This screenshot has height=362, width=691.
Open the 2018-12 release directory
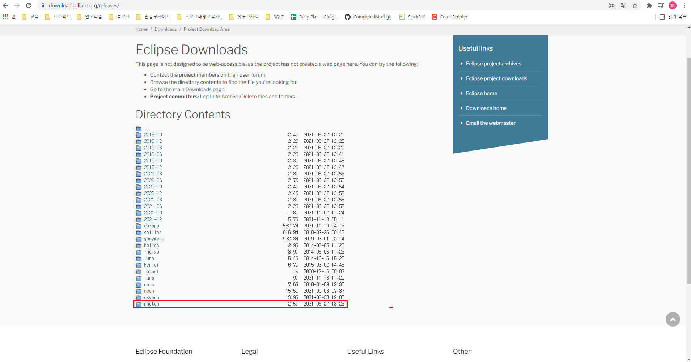(x=153, y=141)
